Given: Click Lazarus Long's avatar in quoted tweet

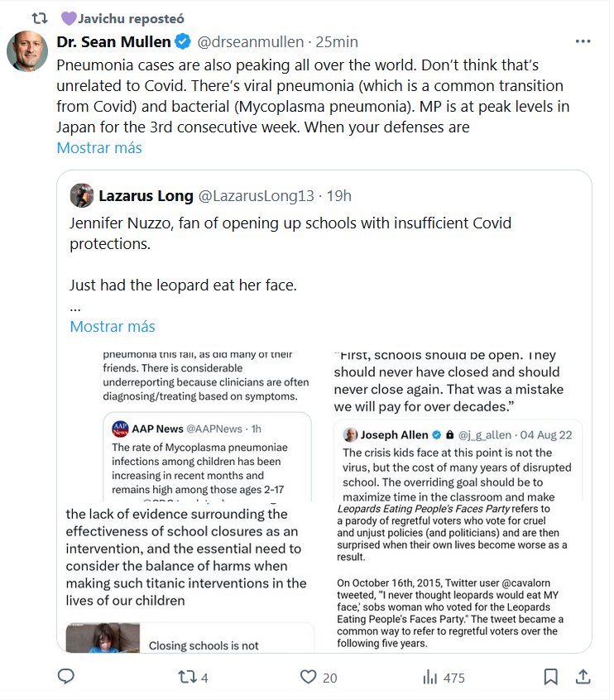Looking at the screenshot, I should click(82, 195).
